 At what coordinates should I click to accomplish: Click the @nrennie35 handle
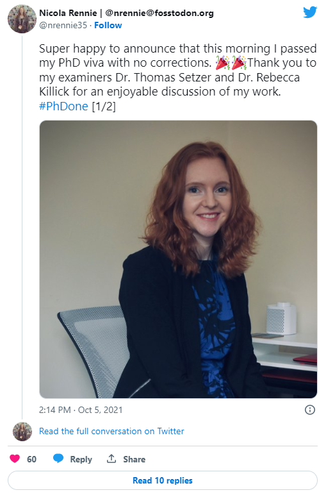click(63, 26)
